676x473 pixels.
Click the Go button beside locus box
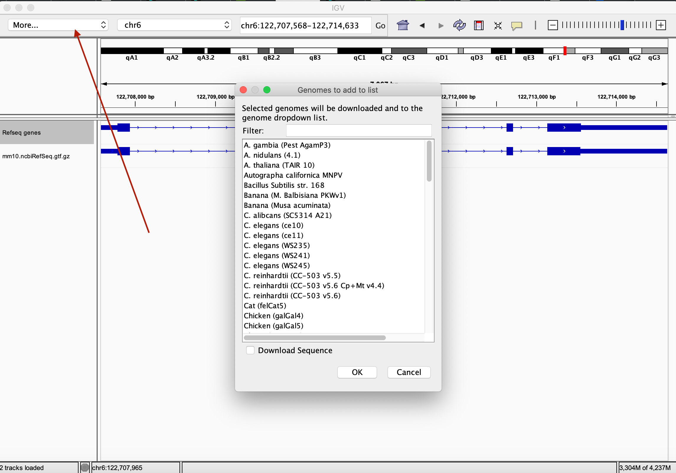[x=380, y=26]
